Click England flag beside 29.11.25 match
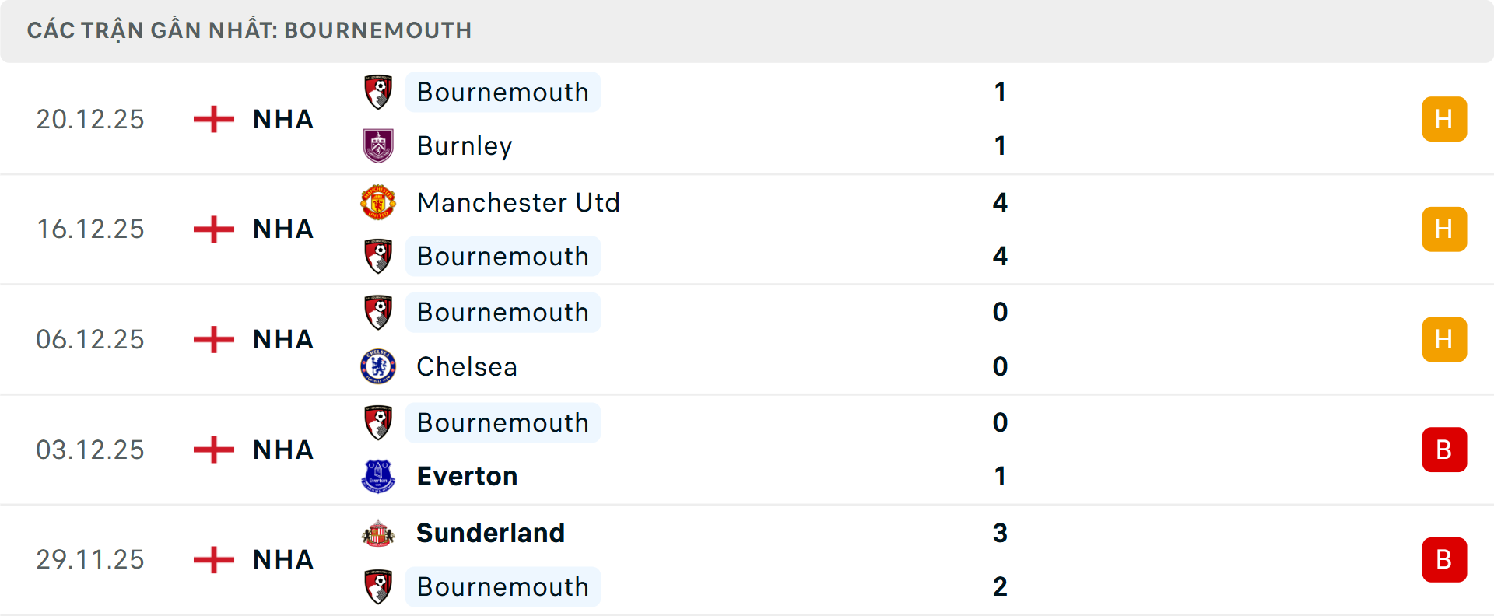The image size is (1494, 616). pyautogui.click(x=214, y=560)
